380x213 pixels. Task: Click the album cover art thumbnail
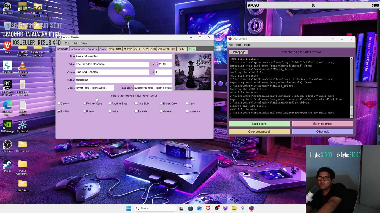[x=193, y=72]
